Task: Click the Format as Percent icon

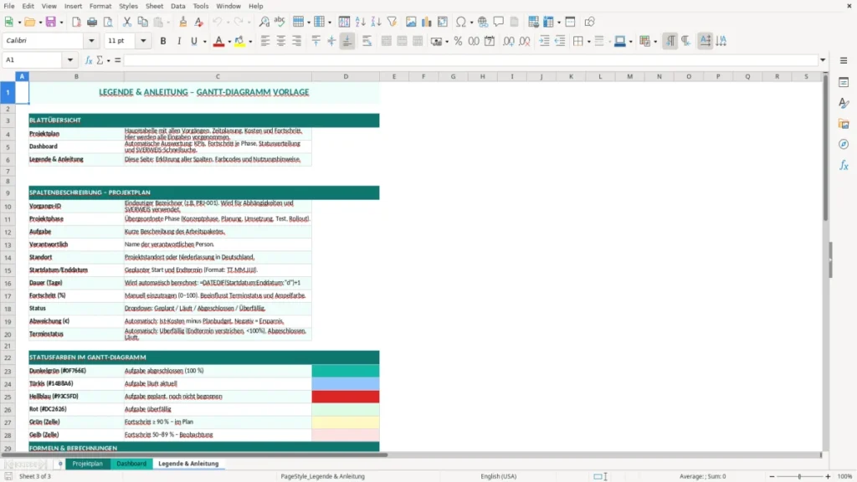Action: 458,41
